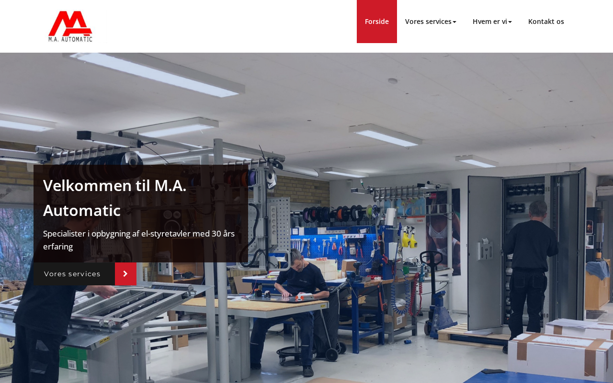Click the Velkommen til M.A. Automatic heading
The width and height of the screenshot is (613, 383).
[x=115, y=198]
